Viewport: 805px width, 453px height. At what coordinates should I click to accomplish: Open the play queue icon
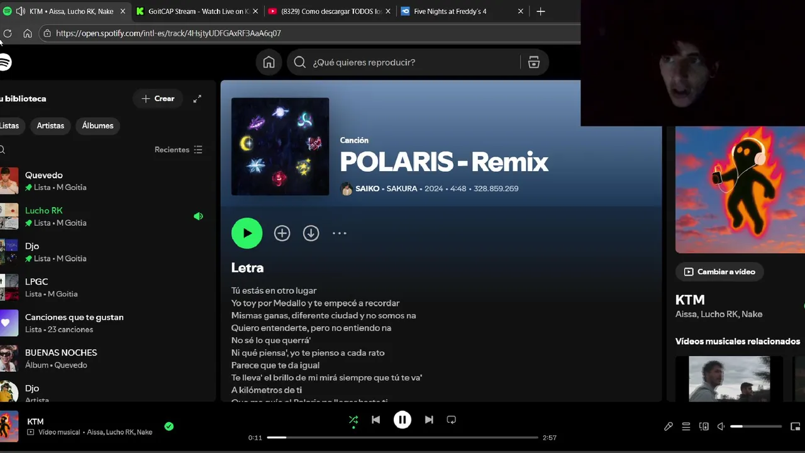click(686, 427)
